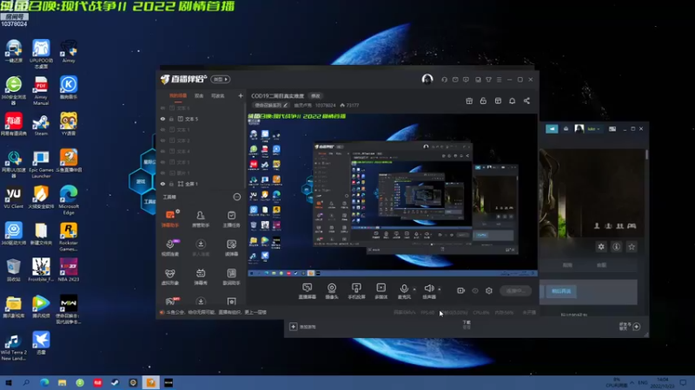Click the 麦克风 microphone icon
The width and height of the screenshot is (695, 390).
coord(404,289)
